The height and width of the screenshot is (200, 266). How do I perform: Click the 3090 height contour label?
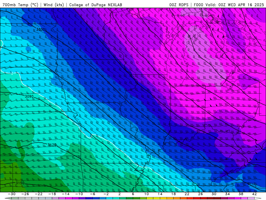tap(29, 96)
